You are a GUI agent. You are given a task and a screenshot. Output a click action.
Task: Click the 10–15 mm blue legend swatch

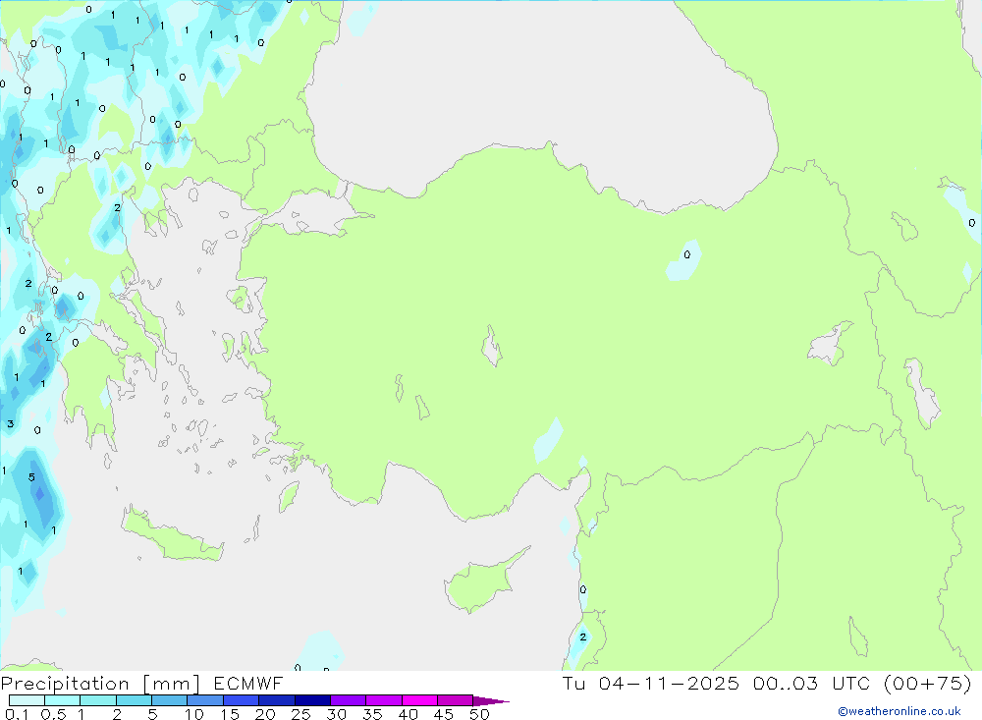coord(205,700)
